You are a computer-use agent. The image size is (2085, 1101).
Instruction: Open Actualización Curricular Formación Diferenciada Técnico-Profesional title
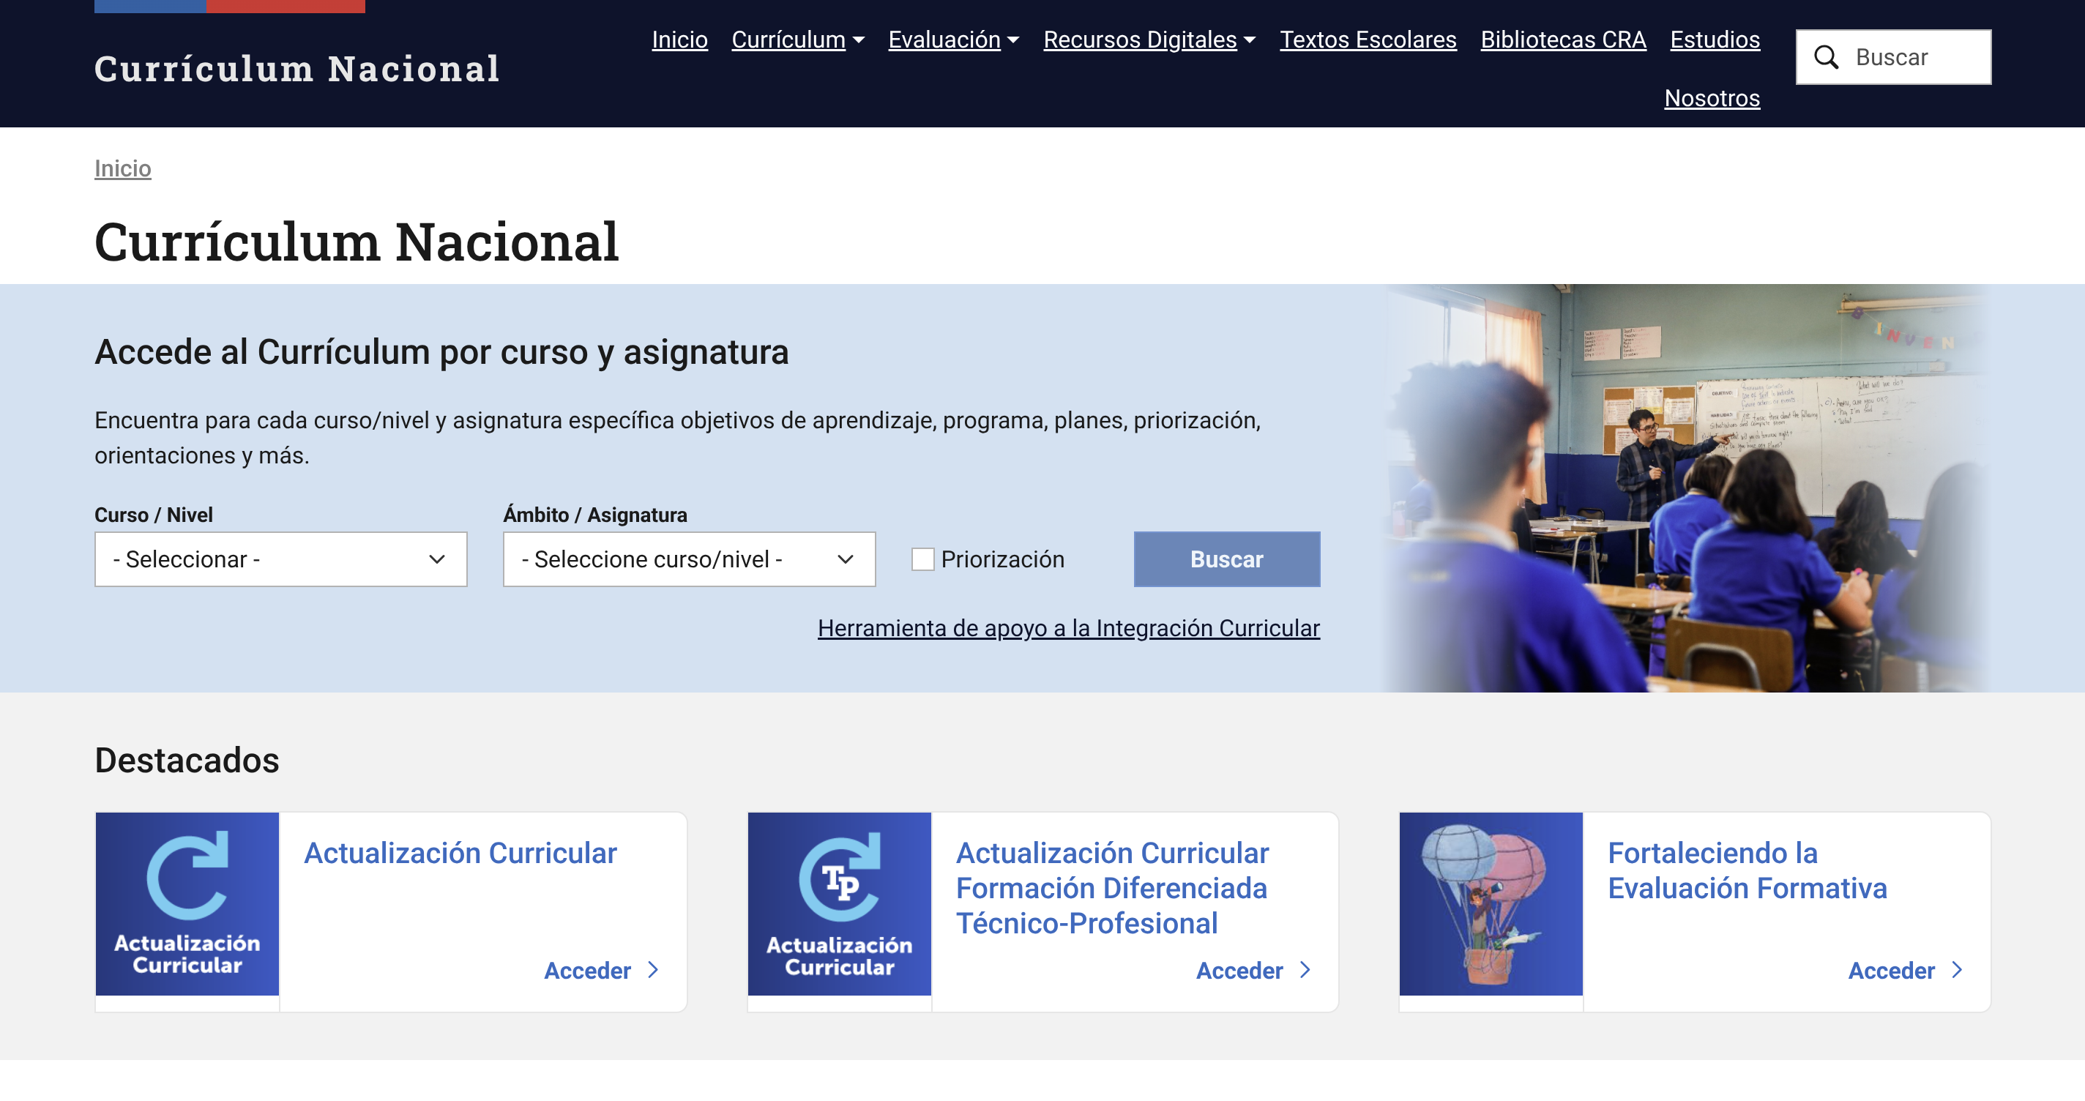pyautogui.click(x=1112, y=888)
